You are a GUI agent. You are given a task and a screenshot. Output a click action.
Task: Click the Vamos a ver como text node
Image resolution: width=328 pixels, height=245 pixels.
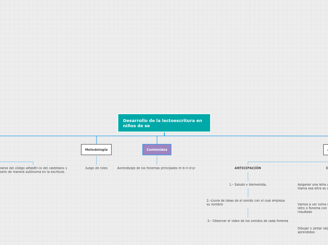pyautogui.click(x=313, y=208)
